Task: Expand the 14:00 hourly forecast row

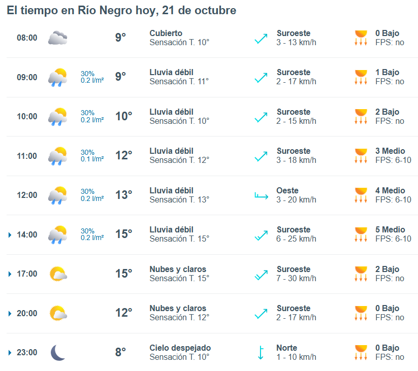Action: click(10, 235)
